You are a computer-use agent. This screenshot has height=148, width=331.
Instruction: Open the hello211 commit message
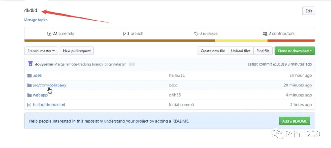177,75
